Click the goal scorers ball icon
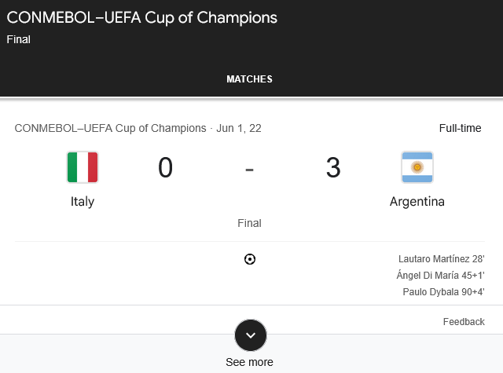 pyautogui.click(x=250, y=259)
